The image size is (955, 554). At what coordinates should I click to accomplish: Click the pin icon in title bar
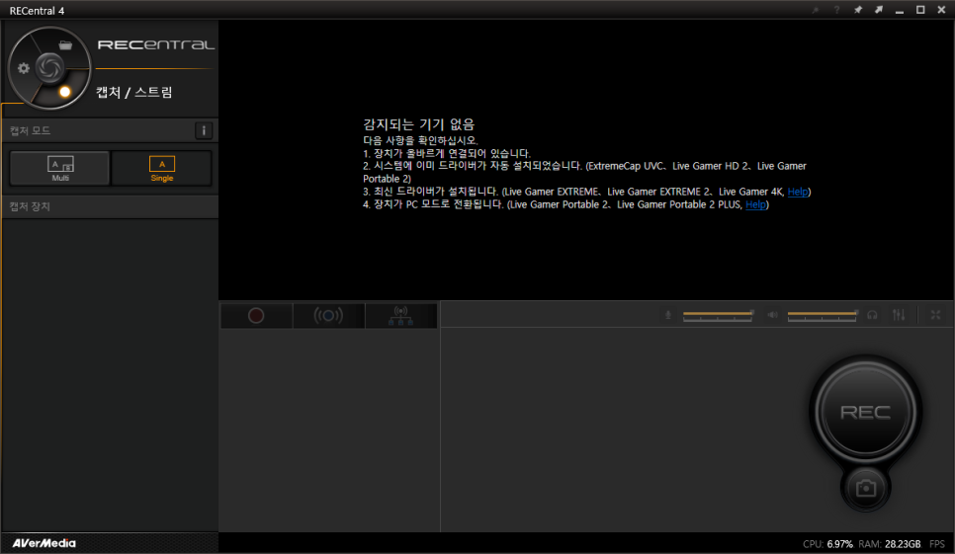pyautogui.click(x=857, y=10)
